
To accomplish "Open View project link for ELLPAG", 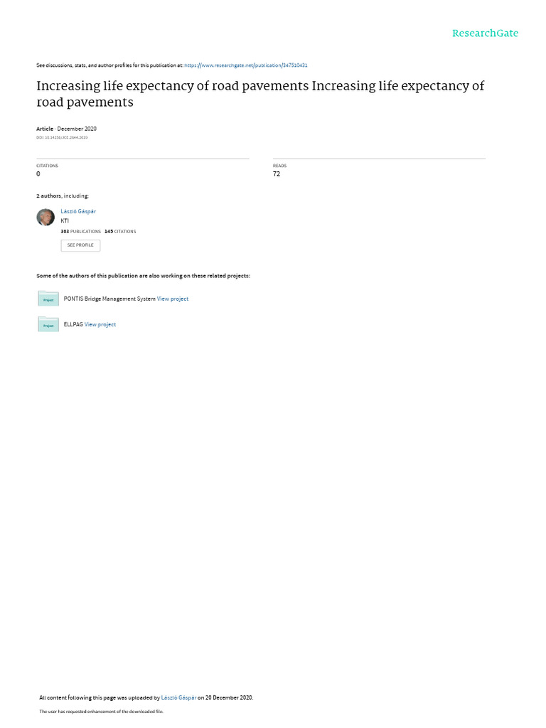I will click(100, 324).
